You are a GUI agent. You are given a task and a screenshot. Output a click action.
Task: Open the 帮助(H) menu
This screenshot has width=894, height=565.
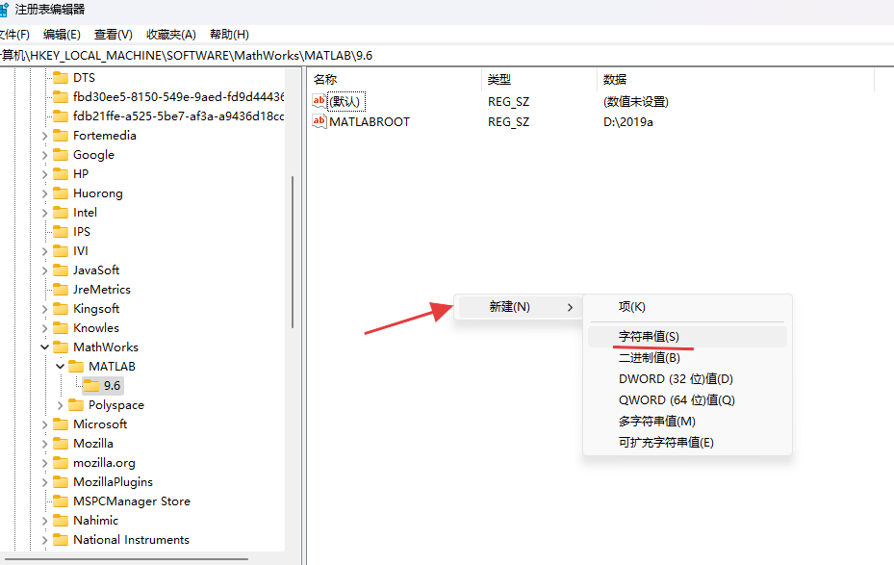(x=229, y=35)
